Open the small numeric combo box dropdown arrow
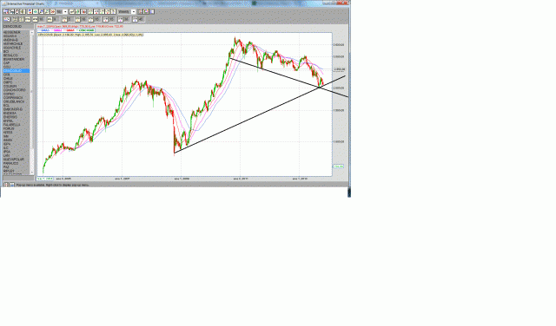 point(65,11)
